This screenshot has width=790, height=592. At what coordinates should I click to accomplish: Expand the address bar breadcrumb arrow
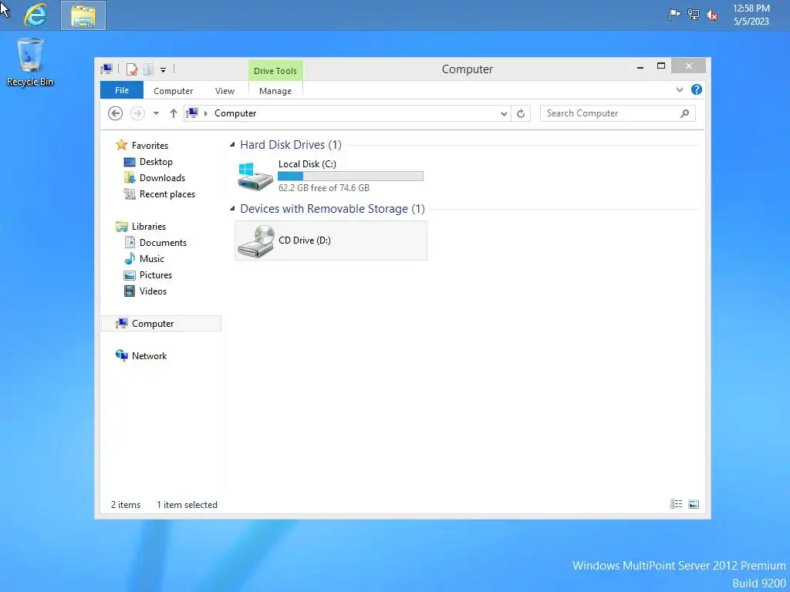(205, 113)
